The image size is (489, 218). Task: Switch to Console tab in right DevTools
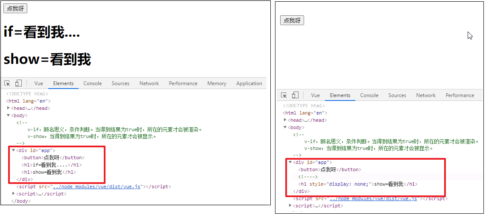pos(369,95)
